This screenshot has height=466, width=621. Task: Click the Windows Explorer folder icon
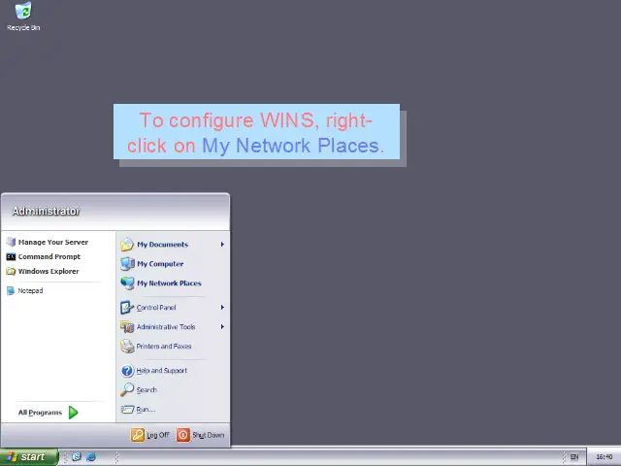click(11, 272)
